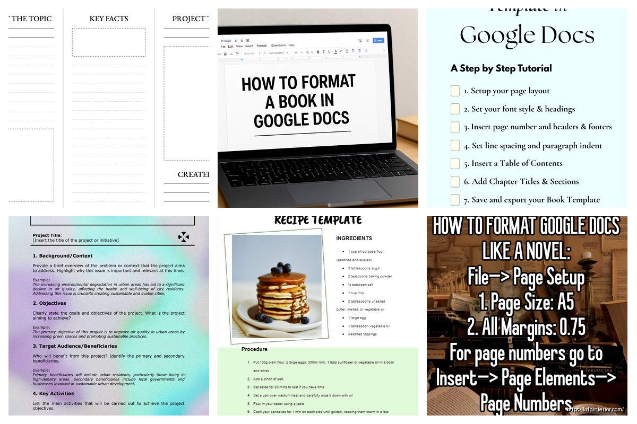Check step 1 Setup your page layout
The height and width of the screenshot is (424, 637).
(455, 91)
